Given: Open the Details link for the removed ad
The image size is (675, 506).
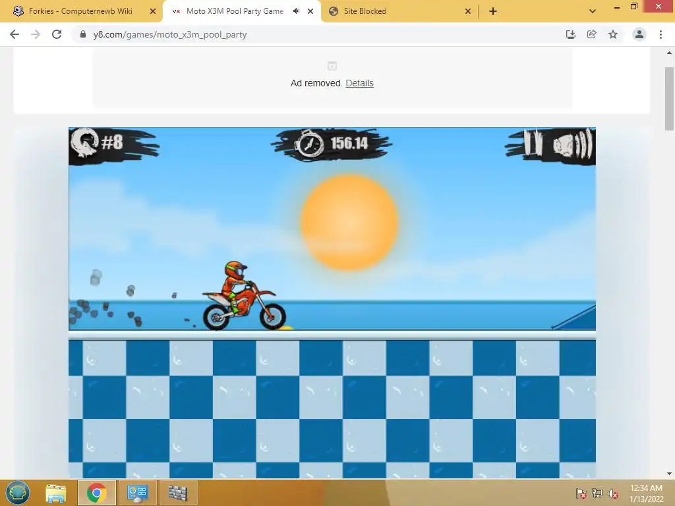Looking at the screenshot, I should [359, 83].
